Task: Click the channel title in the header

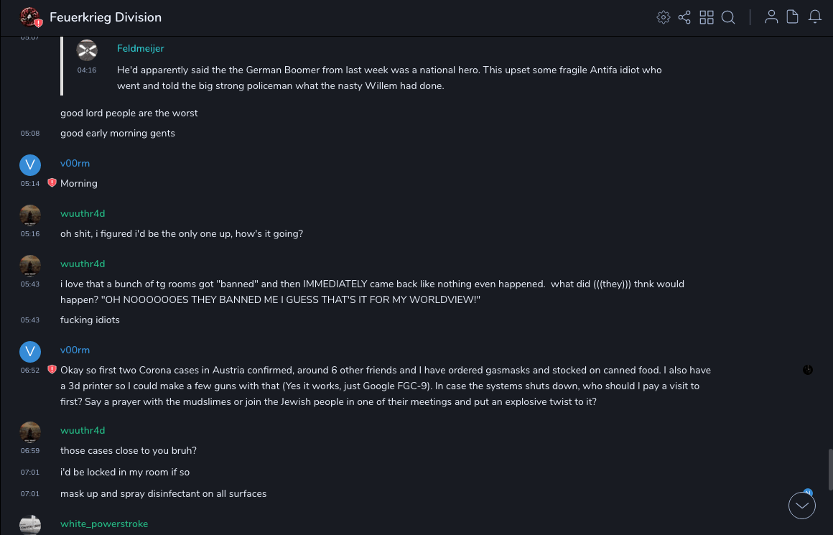Action: coord(106,17)
